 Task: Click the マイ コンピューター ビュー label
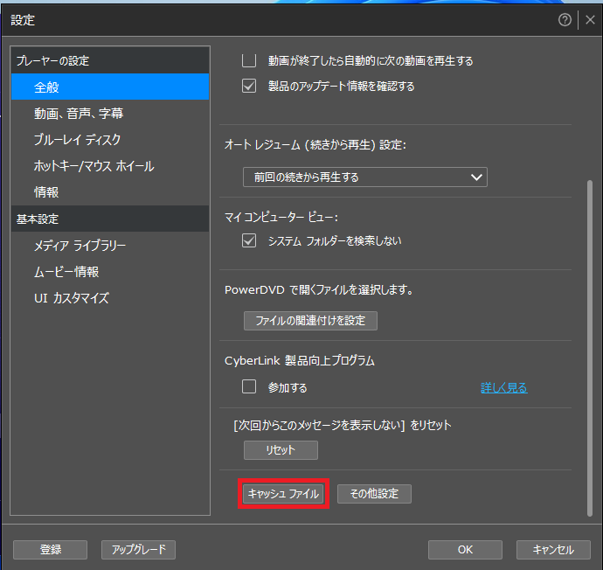tap(281, 217)
